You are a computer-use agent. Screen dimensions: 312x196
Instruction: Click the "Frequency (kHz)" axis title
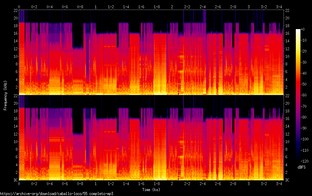tap(5, 95)
